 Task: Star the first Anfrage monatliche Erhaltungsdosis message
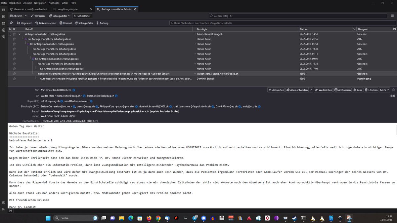14,34
